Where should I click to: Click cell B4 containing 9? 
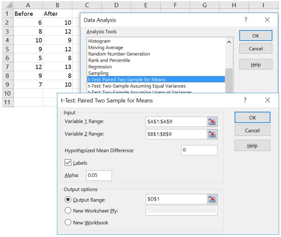(x=57, y=40)
